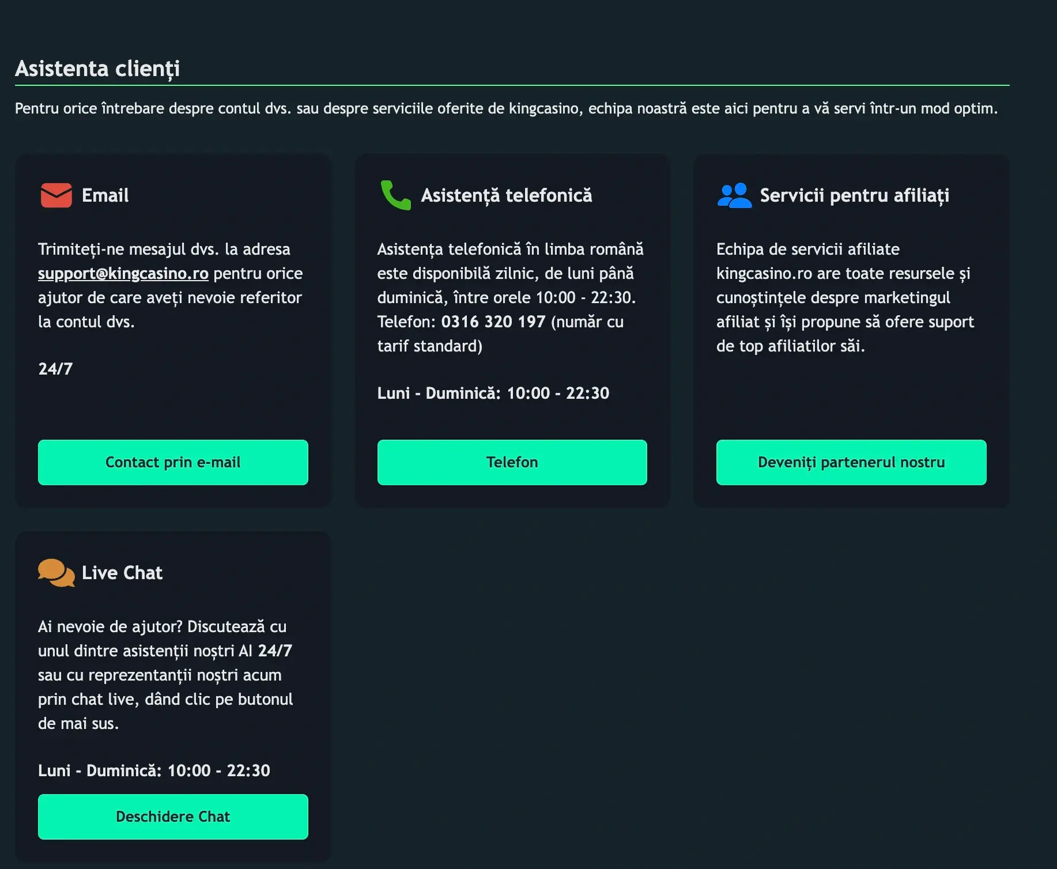Viewport: 1057px width, 869px height.
Task: Click the "Asistenta clienți" page heading
Action: point(97,69)
